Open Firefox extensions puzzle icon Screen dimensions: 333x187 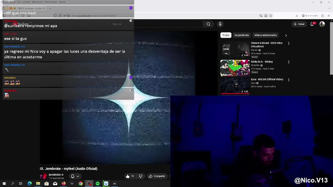tap(323, 16)
